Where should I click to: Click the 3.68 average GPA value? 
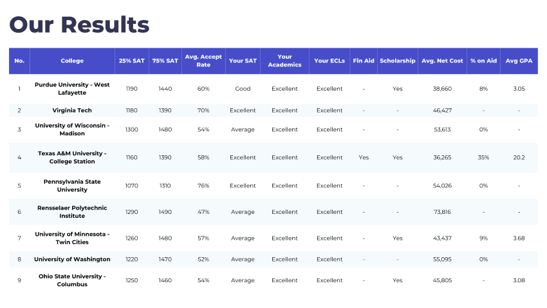point(519,238)
